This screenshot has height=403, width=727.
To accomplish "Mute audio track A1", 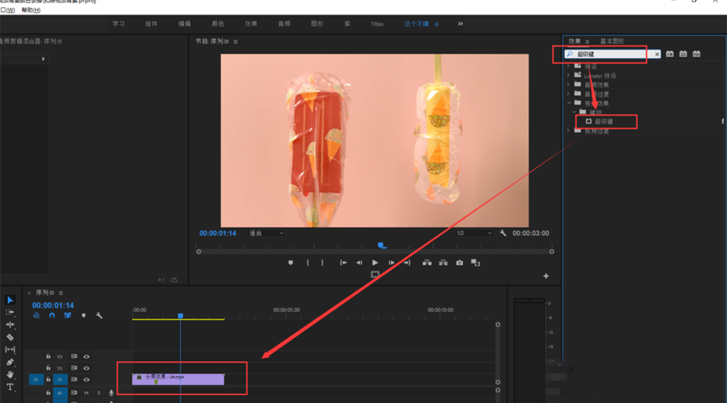I will click(87, 393).
